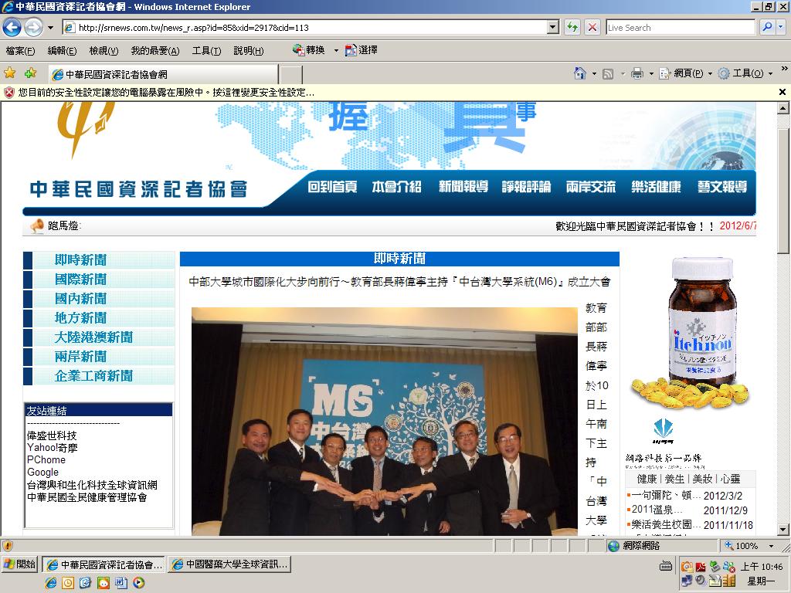Viewport: 791px width, 593px height.
Task: Expand the address bar history dropdown
Action: (x=553, y=28)
